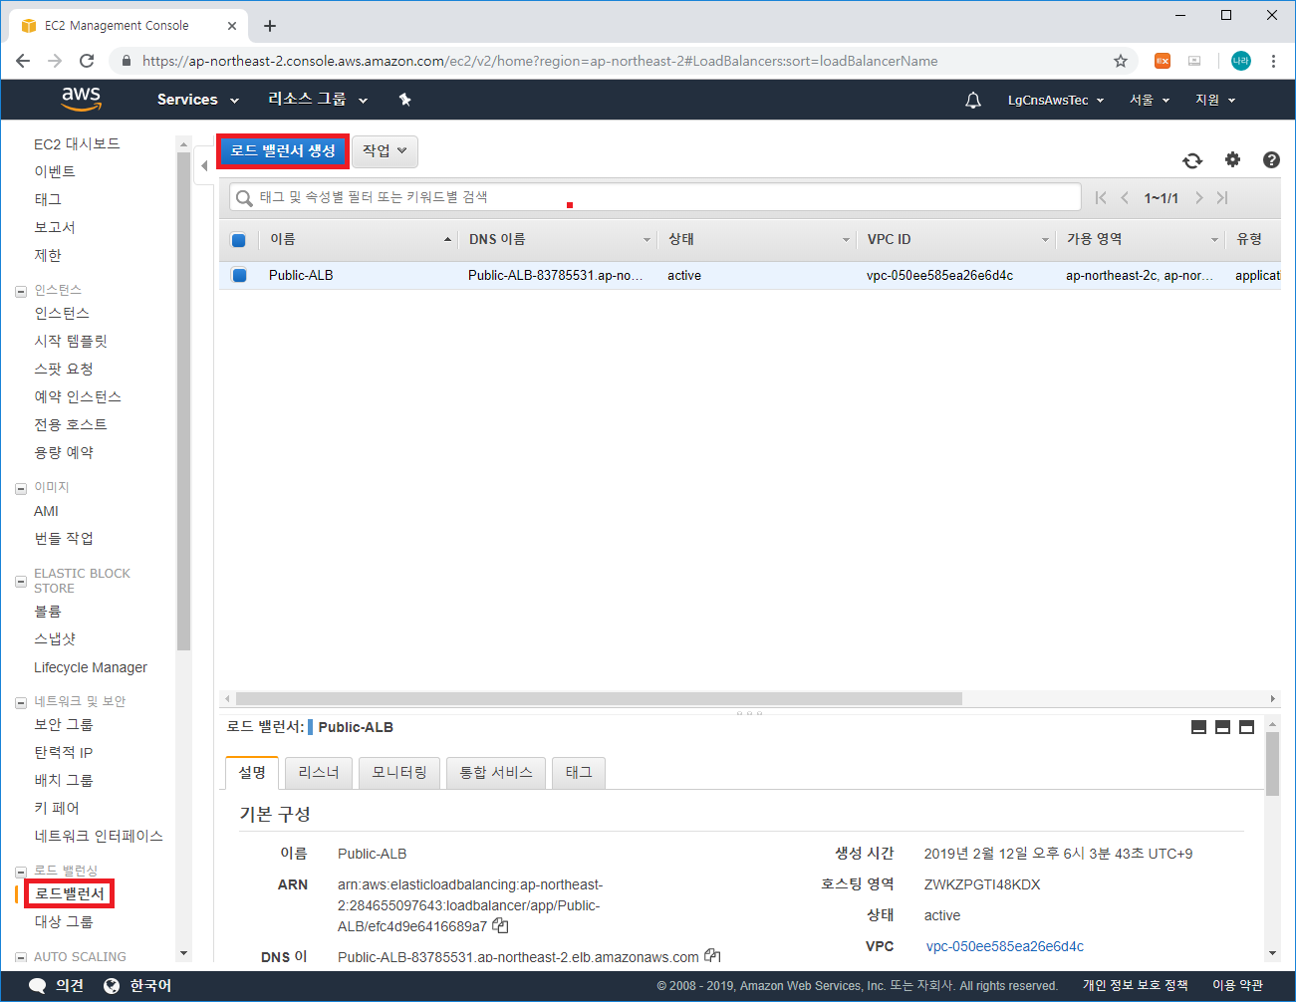Click the sidebar vertical scrollbar
Viewport: 1296px width, 1002px height.
(x=183, y=401)
